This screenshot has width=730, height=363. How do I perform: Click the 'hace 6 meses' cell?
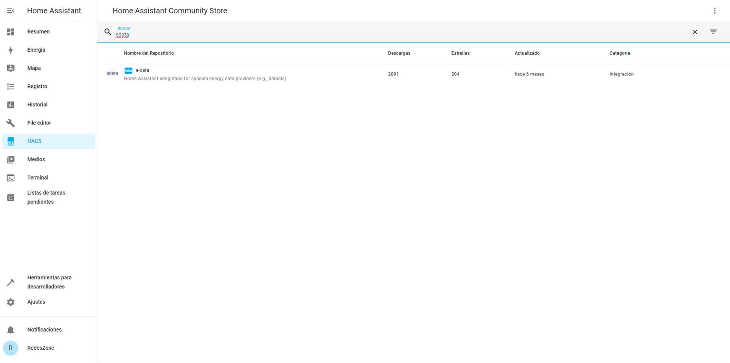529,74
